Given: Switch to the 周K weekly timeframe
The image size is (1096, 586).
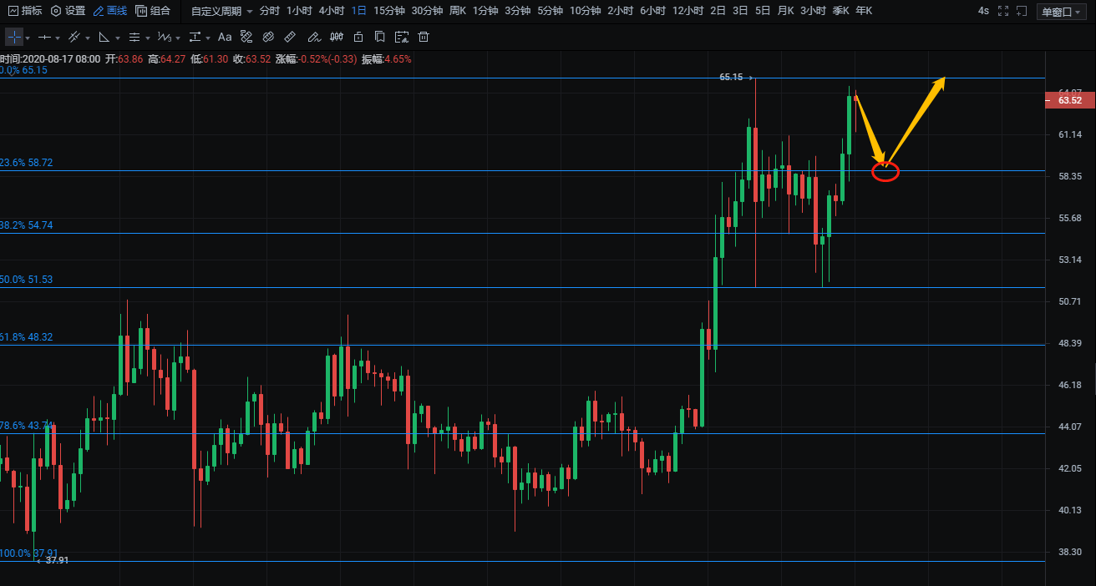Looking at the screenshot, I should 457,12.
